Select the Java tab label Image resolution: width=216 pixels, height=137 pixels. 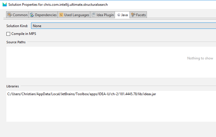124,15
